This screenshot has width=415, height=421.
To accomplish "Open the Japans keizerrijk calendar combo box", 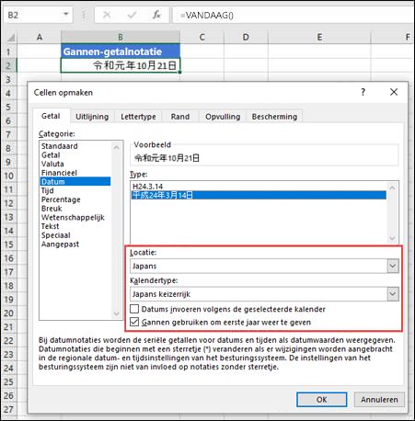I will pos(264,294).
